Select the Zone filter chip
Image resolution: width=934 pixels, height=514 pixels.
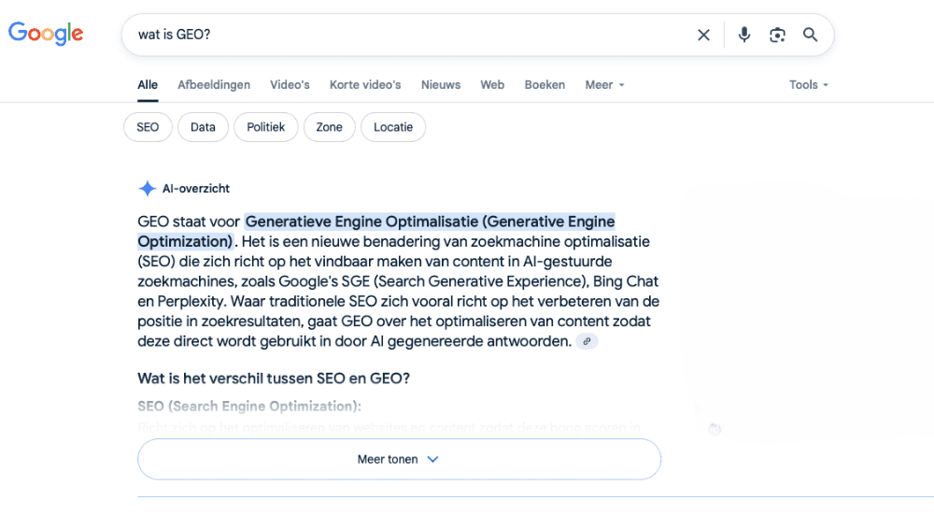(330, 127)
